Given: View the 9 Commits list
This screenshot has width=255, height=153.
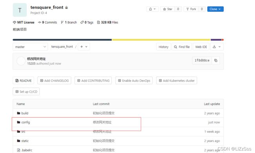Looking at the screenshot, I should (47, 22).
